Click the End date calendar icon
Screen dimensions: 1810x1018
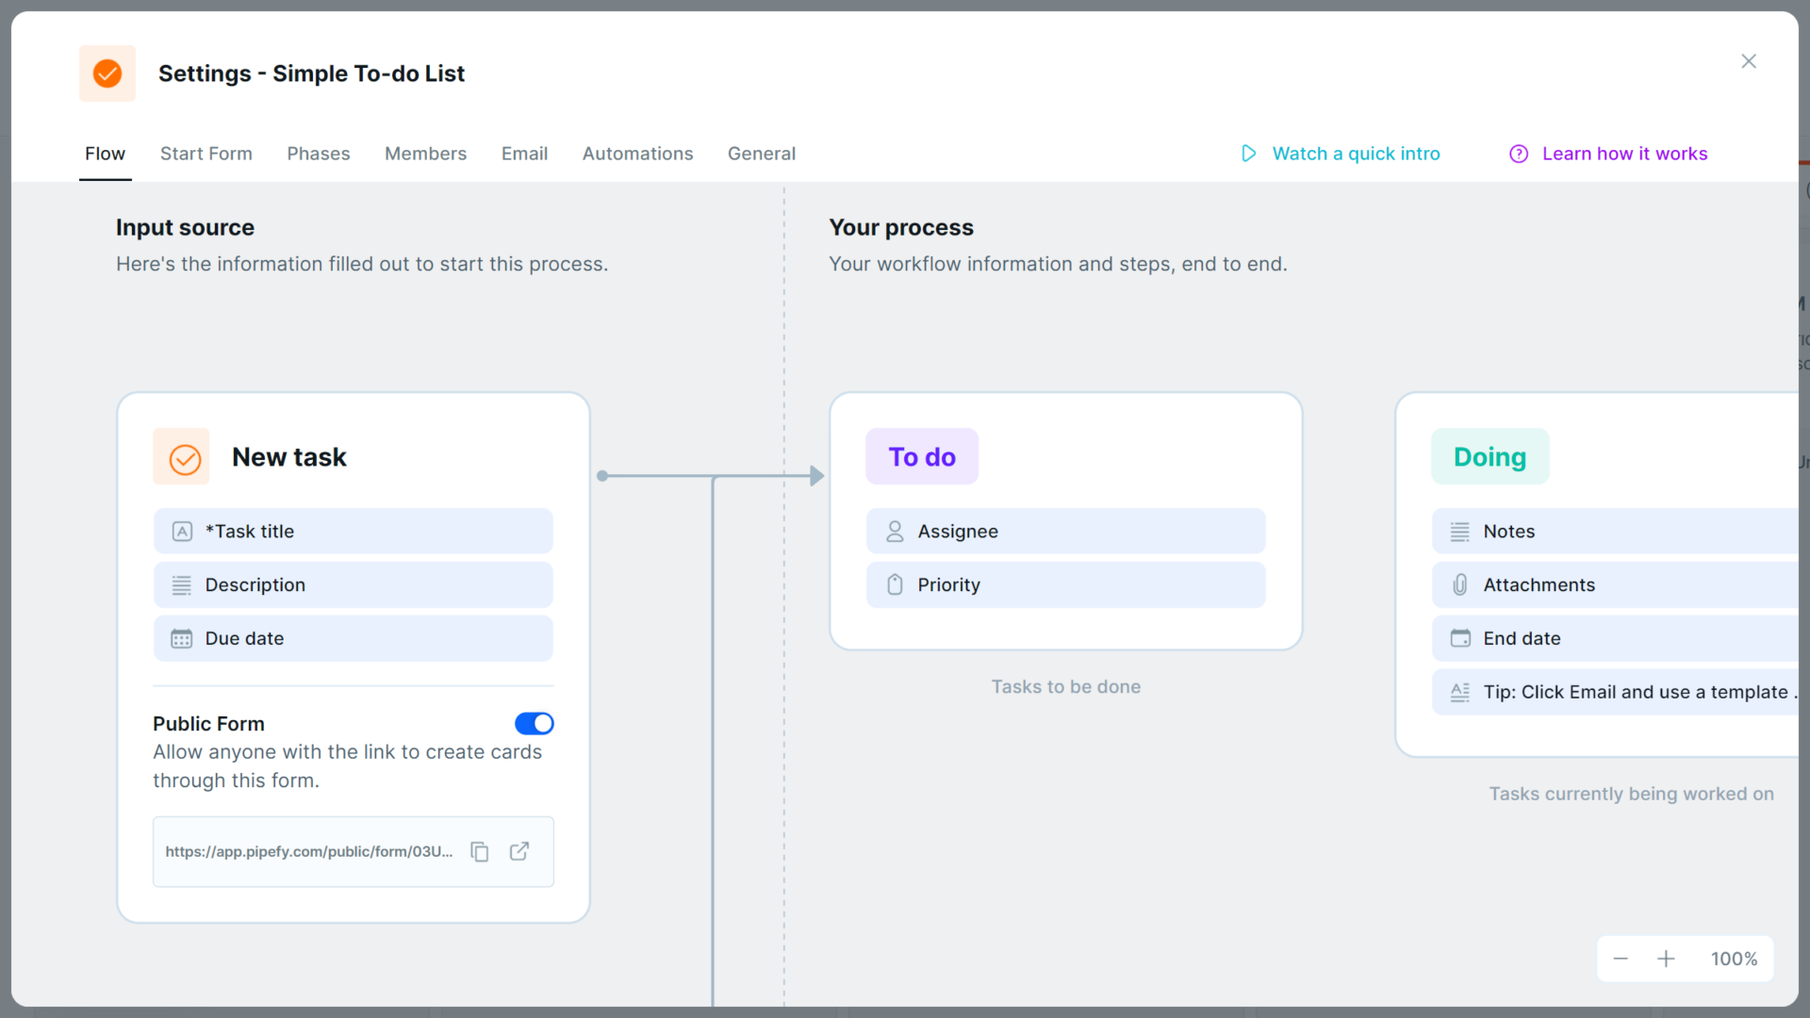[1459, 638]
